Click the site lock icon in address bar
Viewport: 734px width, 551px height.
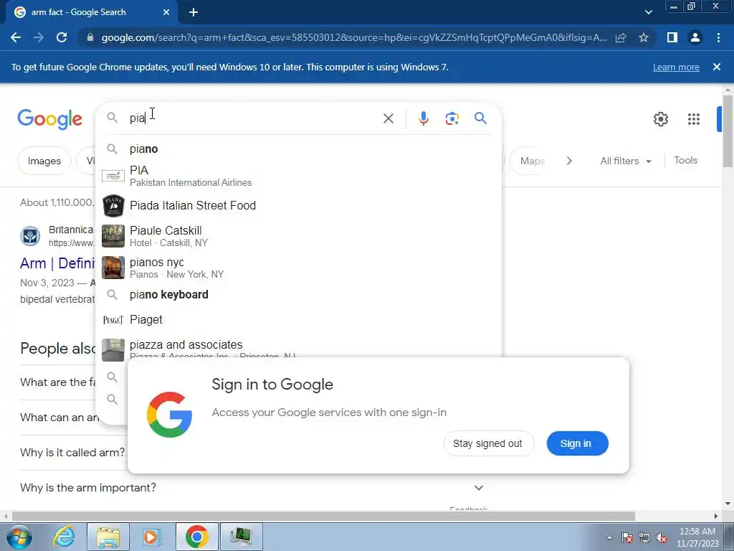pos(90,37)
